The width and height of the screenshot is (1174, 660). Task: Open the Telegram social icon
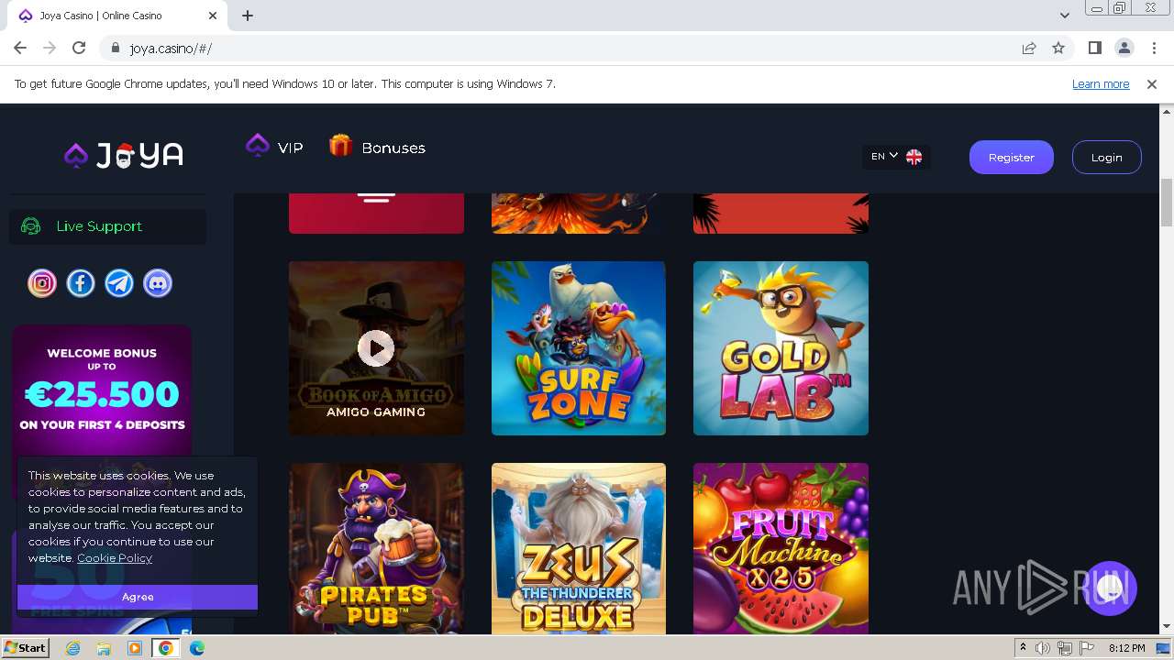(119, 283)
